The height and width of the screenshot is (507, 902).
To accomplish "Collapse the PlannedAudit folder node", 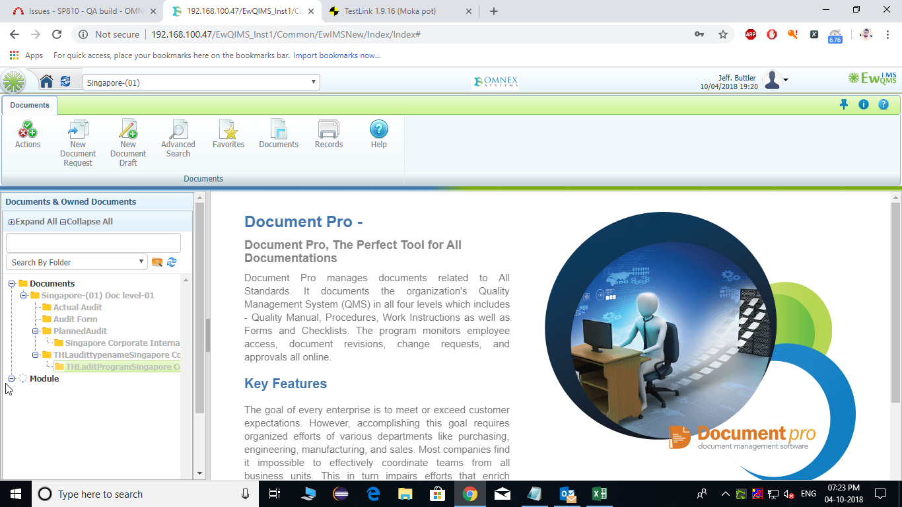I will (35, 331).
